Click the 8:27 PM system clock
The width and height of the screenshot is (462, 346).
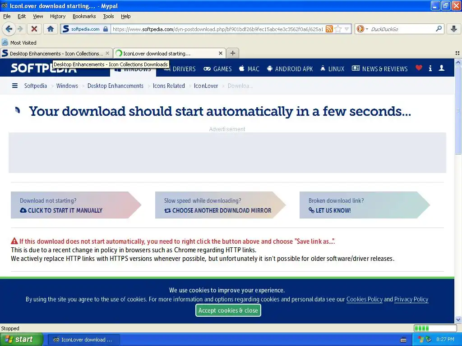[x=445, y=339]
